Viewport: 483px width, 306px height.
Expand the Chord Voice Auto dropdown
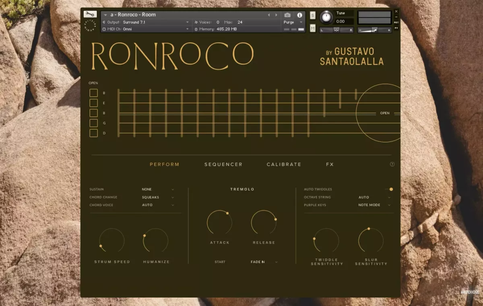[158, 205]
